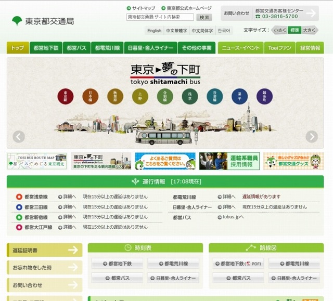
Task: Switch language to 中文简体字
Action: pyautogui.click(x=202, y=31)
